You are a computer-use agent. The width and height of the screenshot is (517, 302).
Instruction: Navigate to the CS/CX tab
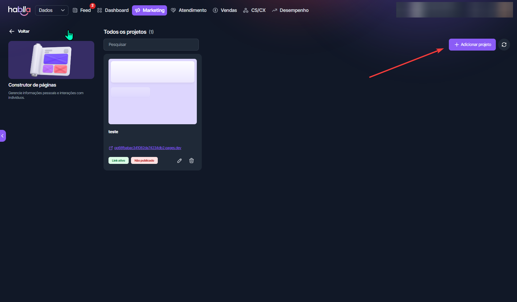tap(254, 10)
